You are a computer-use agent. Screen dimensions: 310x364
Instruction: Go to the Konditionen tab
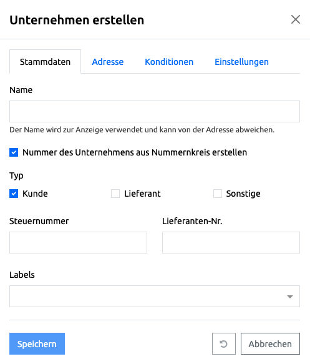coord(169,62)
